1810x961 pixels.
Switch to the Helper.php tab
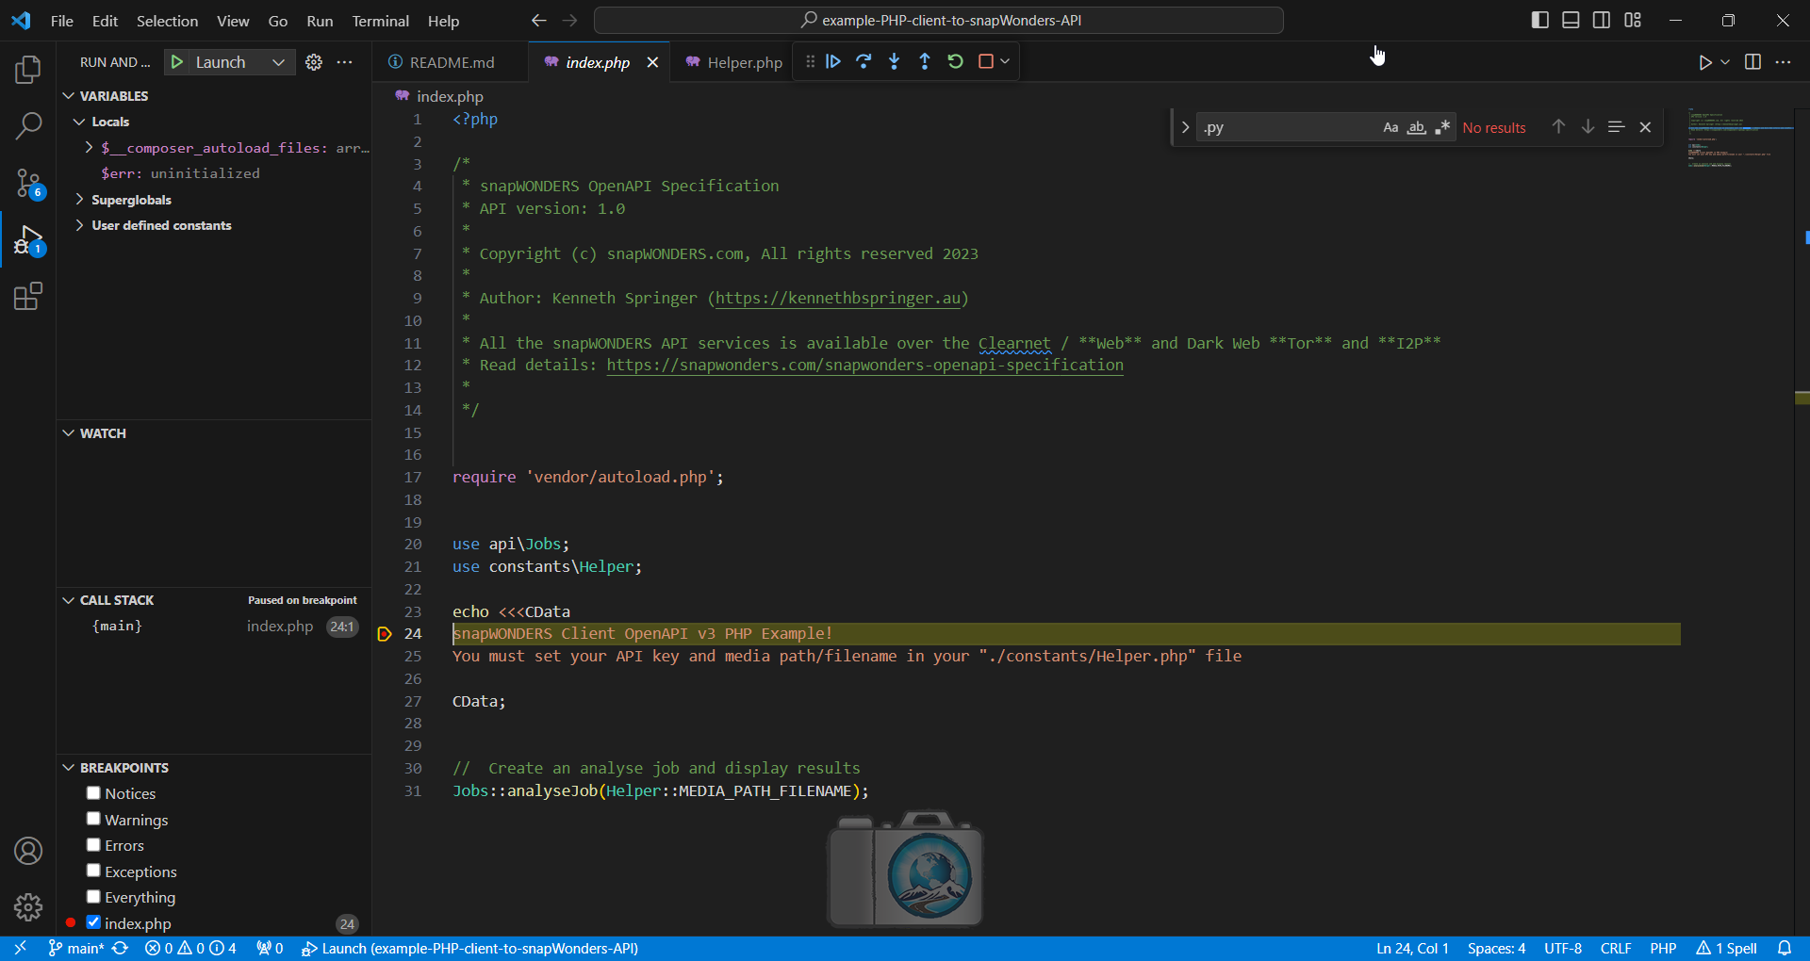coord(744,62)
